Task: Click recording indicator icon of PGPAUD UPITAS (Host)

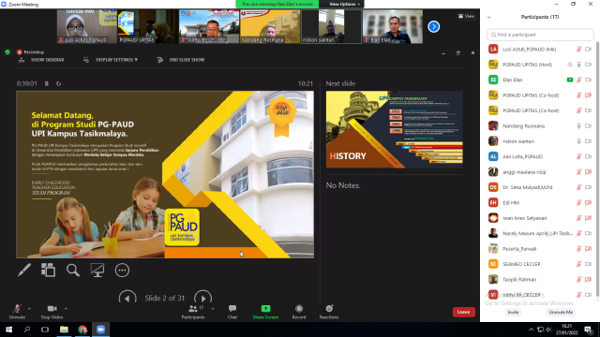Action: [570, 65]
